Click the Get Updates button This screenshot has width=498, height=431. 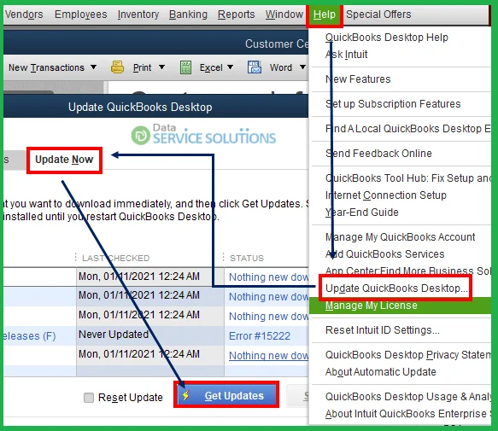tap(226, 395)
